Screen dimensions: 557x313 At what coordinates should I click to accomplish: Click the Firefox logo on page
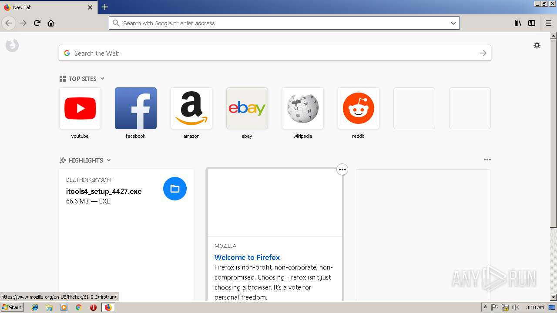(x=12, y=45)
